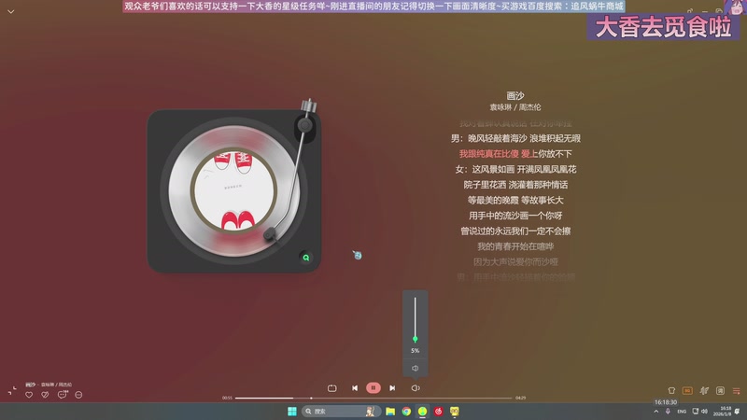
Task: Change sound quality SQ badge
Action: 687,390
